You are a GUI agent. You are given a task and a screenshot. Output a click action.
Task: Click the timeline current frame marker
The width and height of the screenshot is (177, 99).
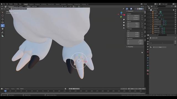coord(5,91)
